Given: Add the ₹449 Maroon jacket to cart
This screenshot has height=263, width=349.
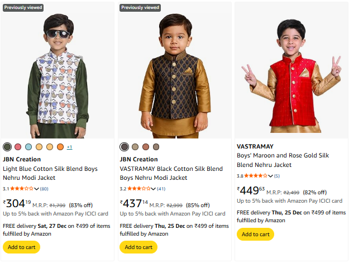Looking at the screenshot, I should pyautogui.click(x=256, y=234).
